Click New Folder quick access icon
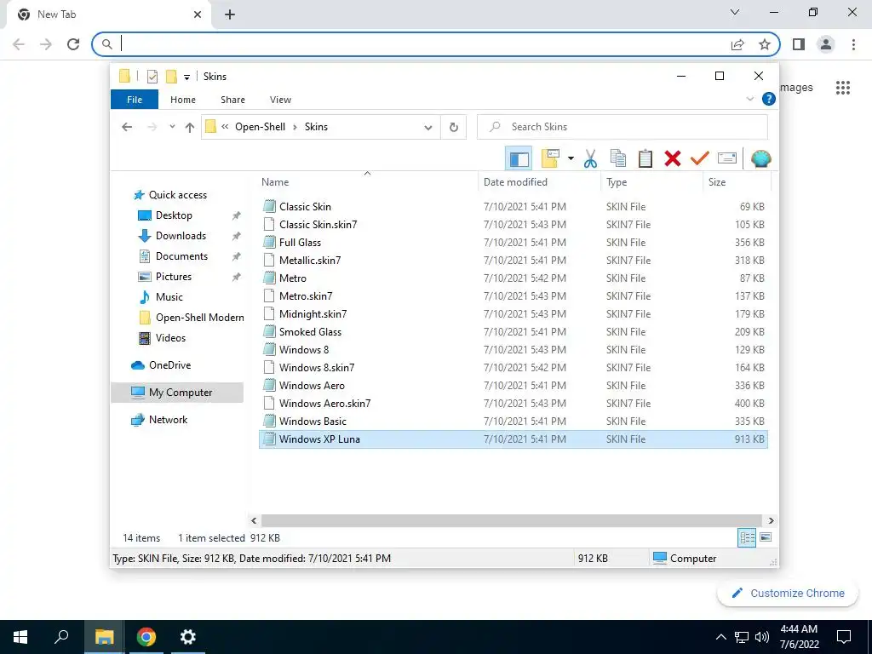The height and width of the screenshot is (654, 872). pos(171,77)
